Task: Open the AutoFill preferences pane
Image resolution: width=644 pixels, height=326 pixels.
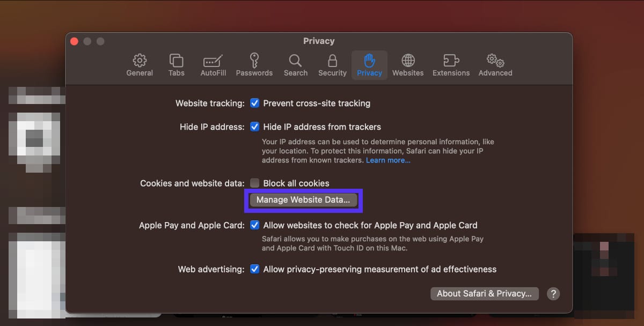Action: click(x=213, y=61)
